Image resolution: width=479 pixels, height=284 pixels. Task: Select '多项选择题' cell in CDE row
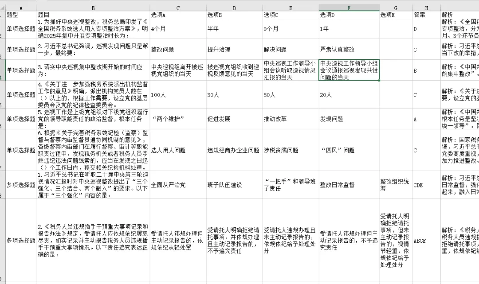pyautogui.click(x=21, y=185)
